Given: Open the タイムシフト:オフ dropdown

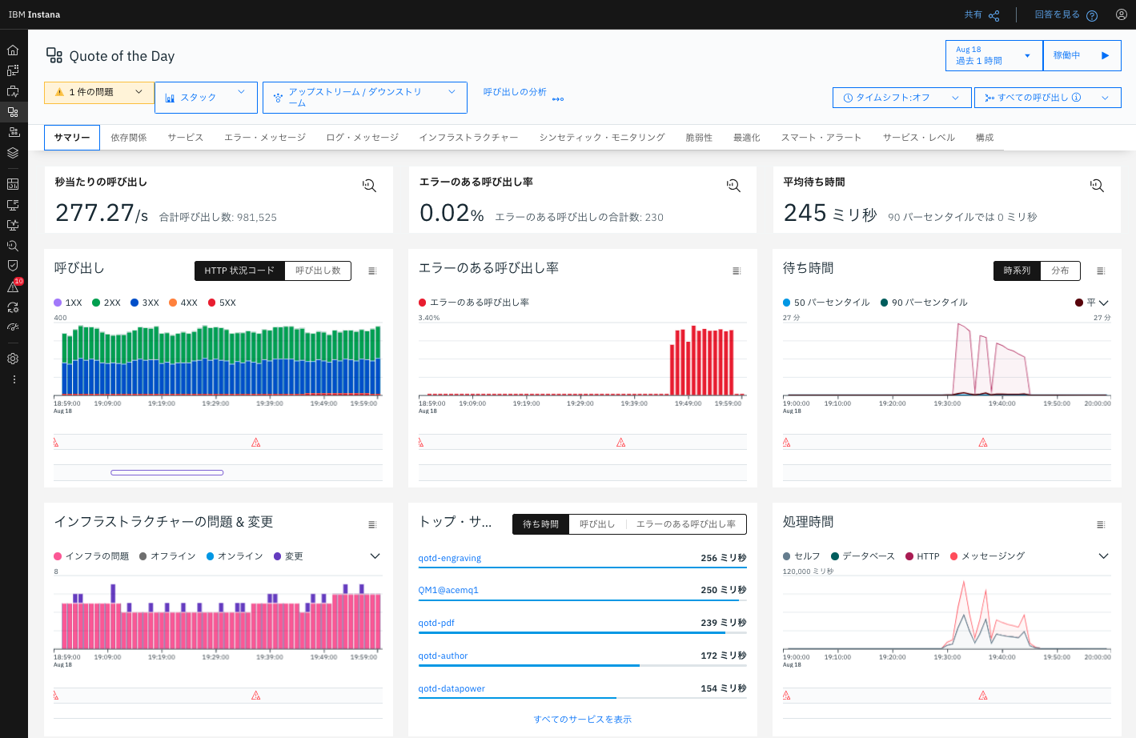Looking at the screenshot, I should (x=901, y=98).
